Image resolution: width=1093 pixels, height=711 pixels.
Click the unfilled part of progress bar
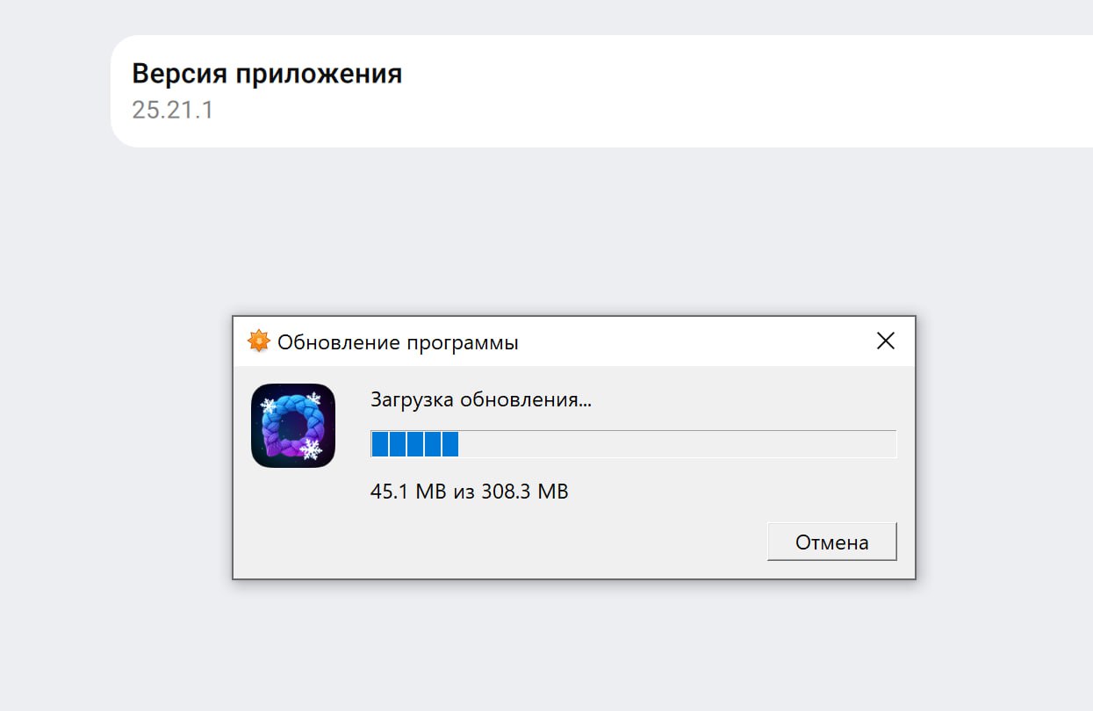676,444
